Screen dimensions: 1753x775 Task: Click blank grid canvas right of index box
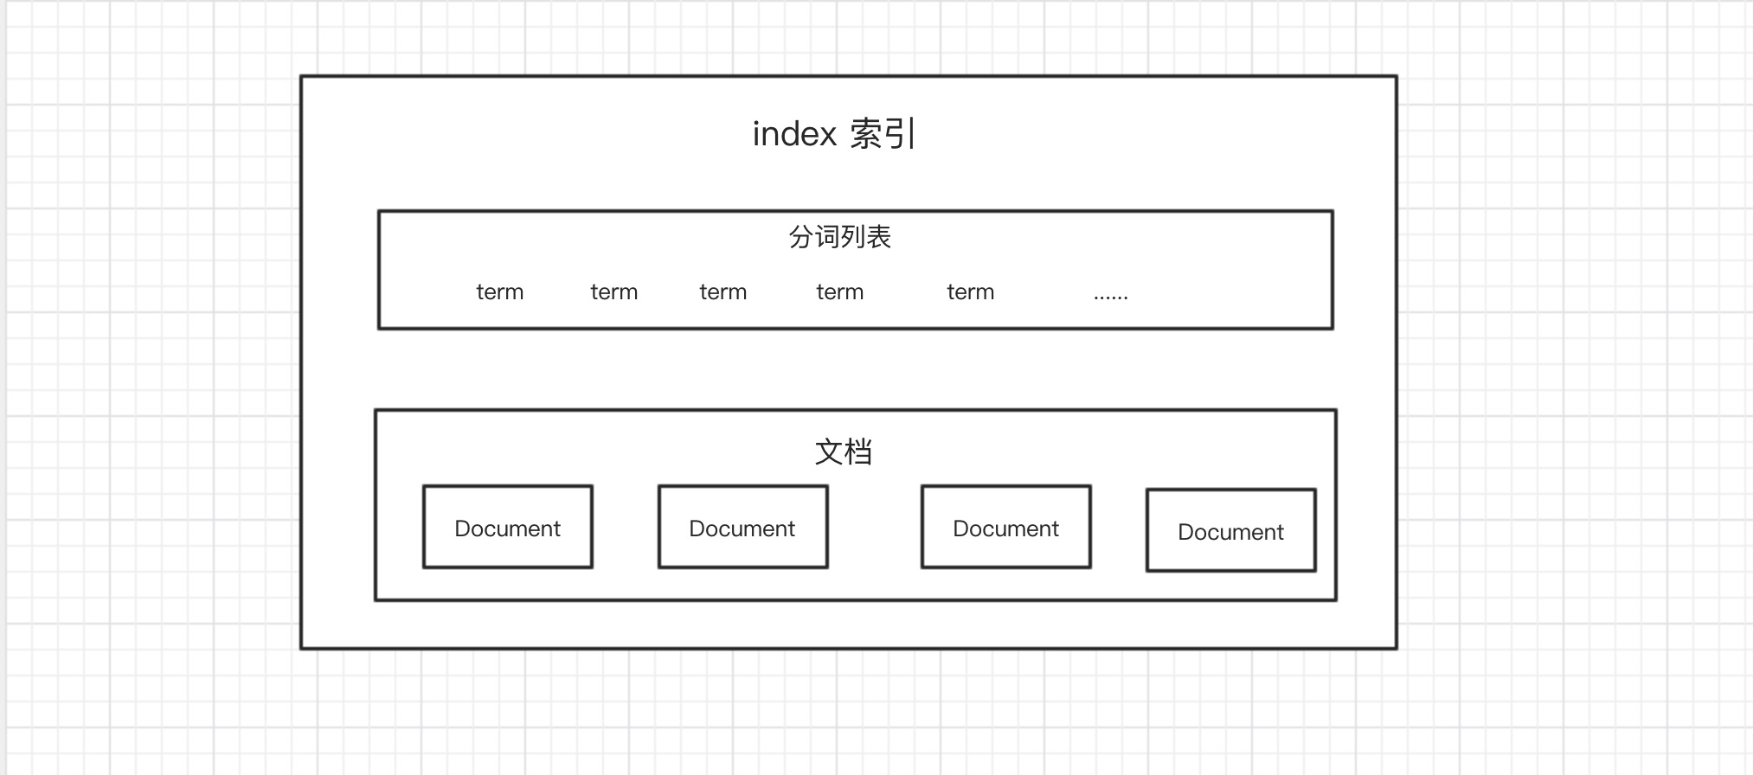[1575, 363]
